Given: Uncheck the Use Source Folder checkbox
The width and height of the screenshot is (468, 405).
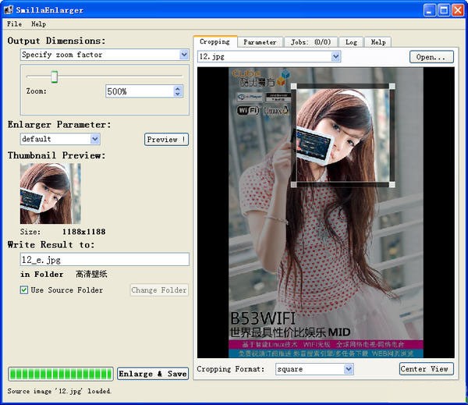Looking at the screenshot, I should [24, 290].
